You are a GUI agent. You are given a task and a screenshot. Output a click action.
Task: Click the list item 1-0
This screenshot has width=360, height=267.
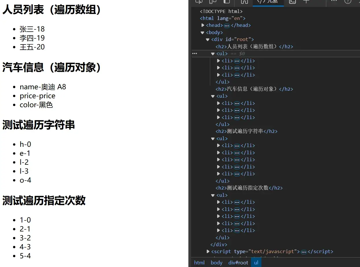(x=25, y=220)
